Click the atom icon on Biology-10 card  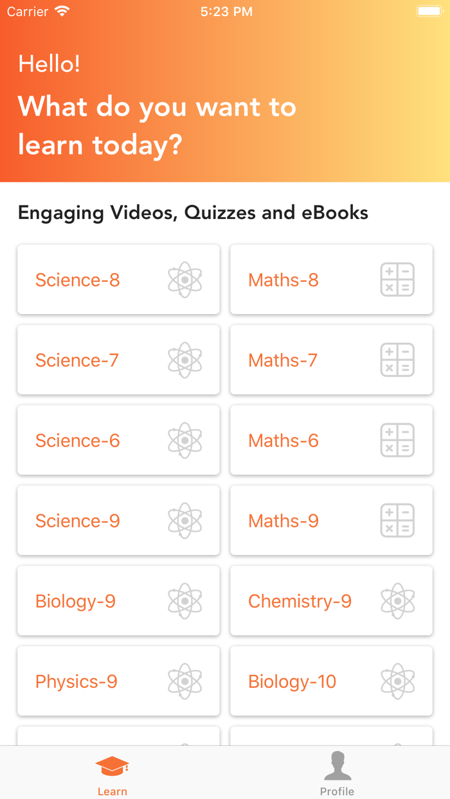click(x=398, y=681)
